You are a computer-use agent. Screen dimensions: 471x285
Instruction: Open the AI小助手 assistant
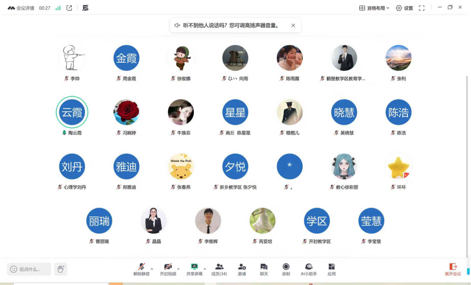click(308, 269)
